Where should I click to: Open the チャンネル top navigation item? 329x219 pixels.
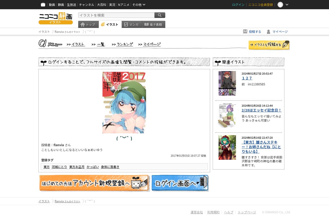[x=87, y=5]
